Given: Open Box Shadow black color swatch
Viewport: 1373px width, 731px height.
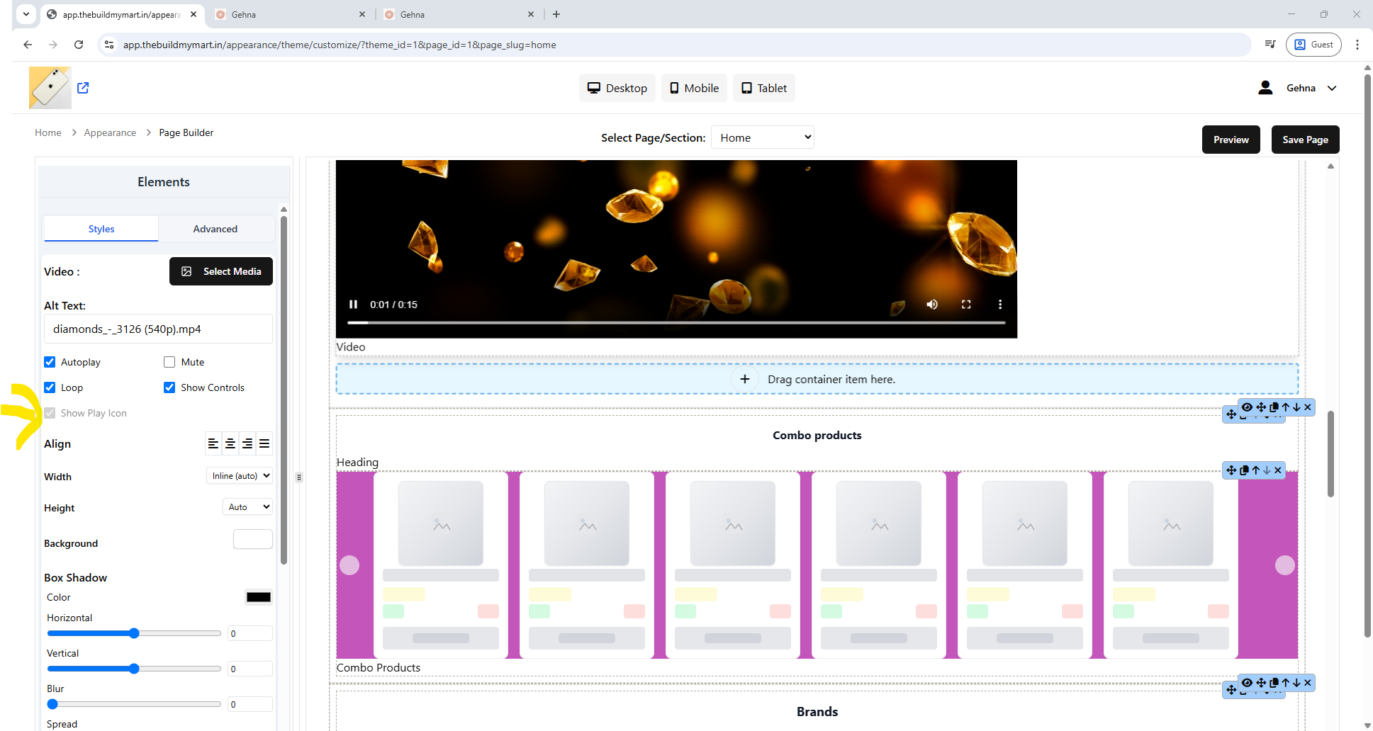Looking at the screenshot, I should coord(259,597).
